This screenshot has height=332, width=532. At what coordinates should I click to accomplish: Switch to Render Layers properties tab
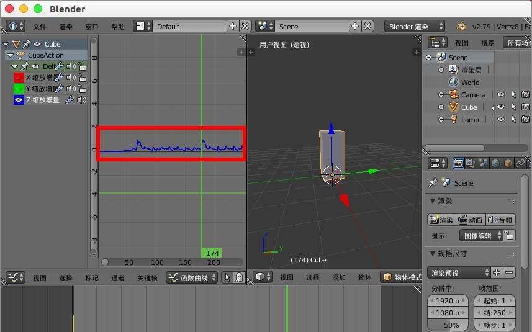coord(471,163)
